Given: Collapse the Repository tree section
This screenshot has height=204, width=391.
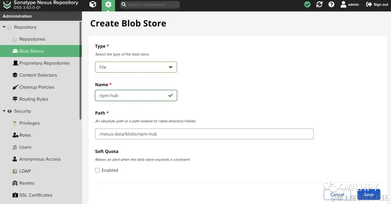Looking at the screenshot, I should [4, 27].
